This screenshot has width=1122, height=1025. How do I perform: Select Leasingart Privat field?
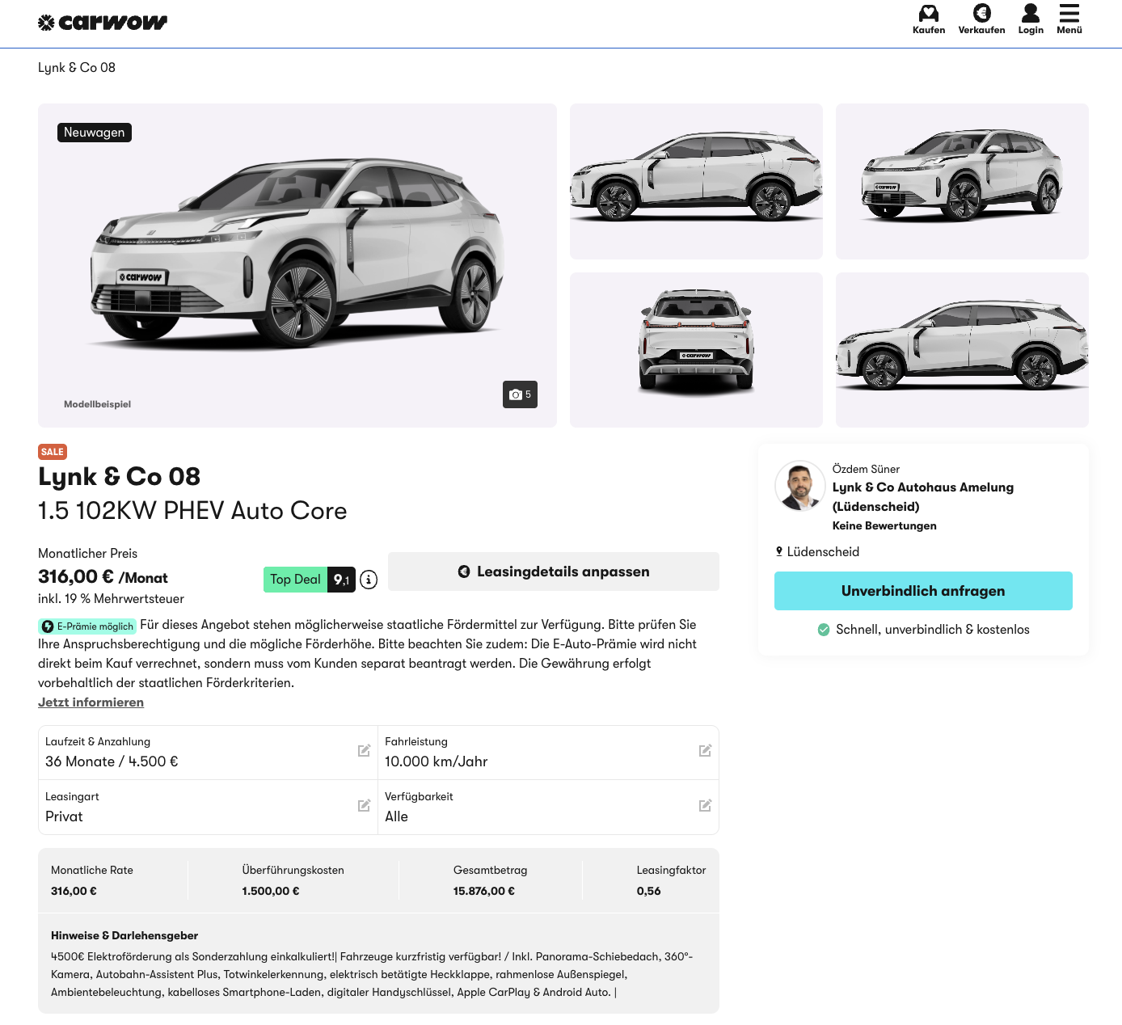[x=208, y=808]
